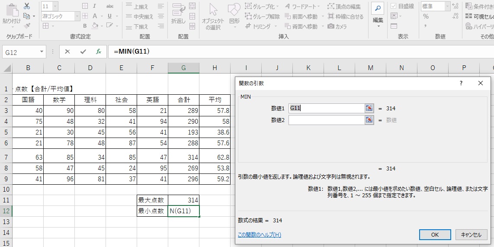This screenshot has height=247, width=494.
Task: Open the ワードアート dropdown
Action: point(318,6)
